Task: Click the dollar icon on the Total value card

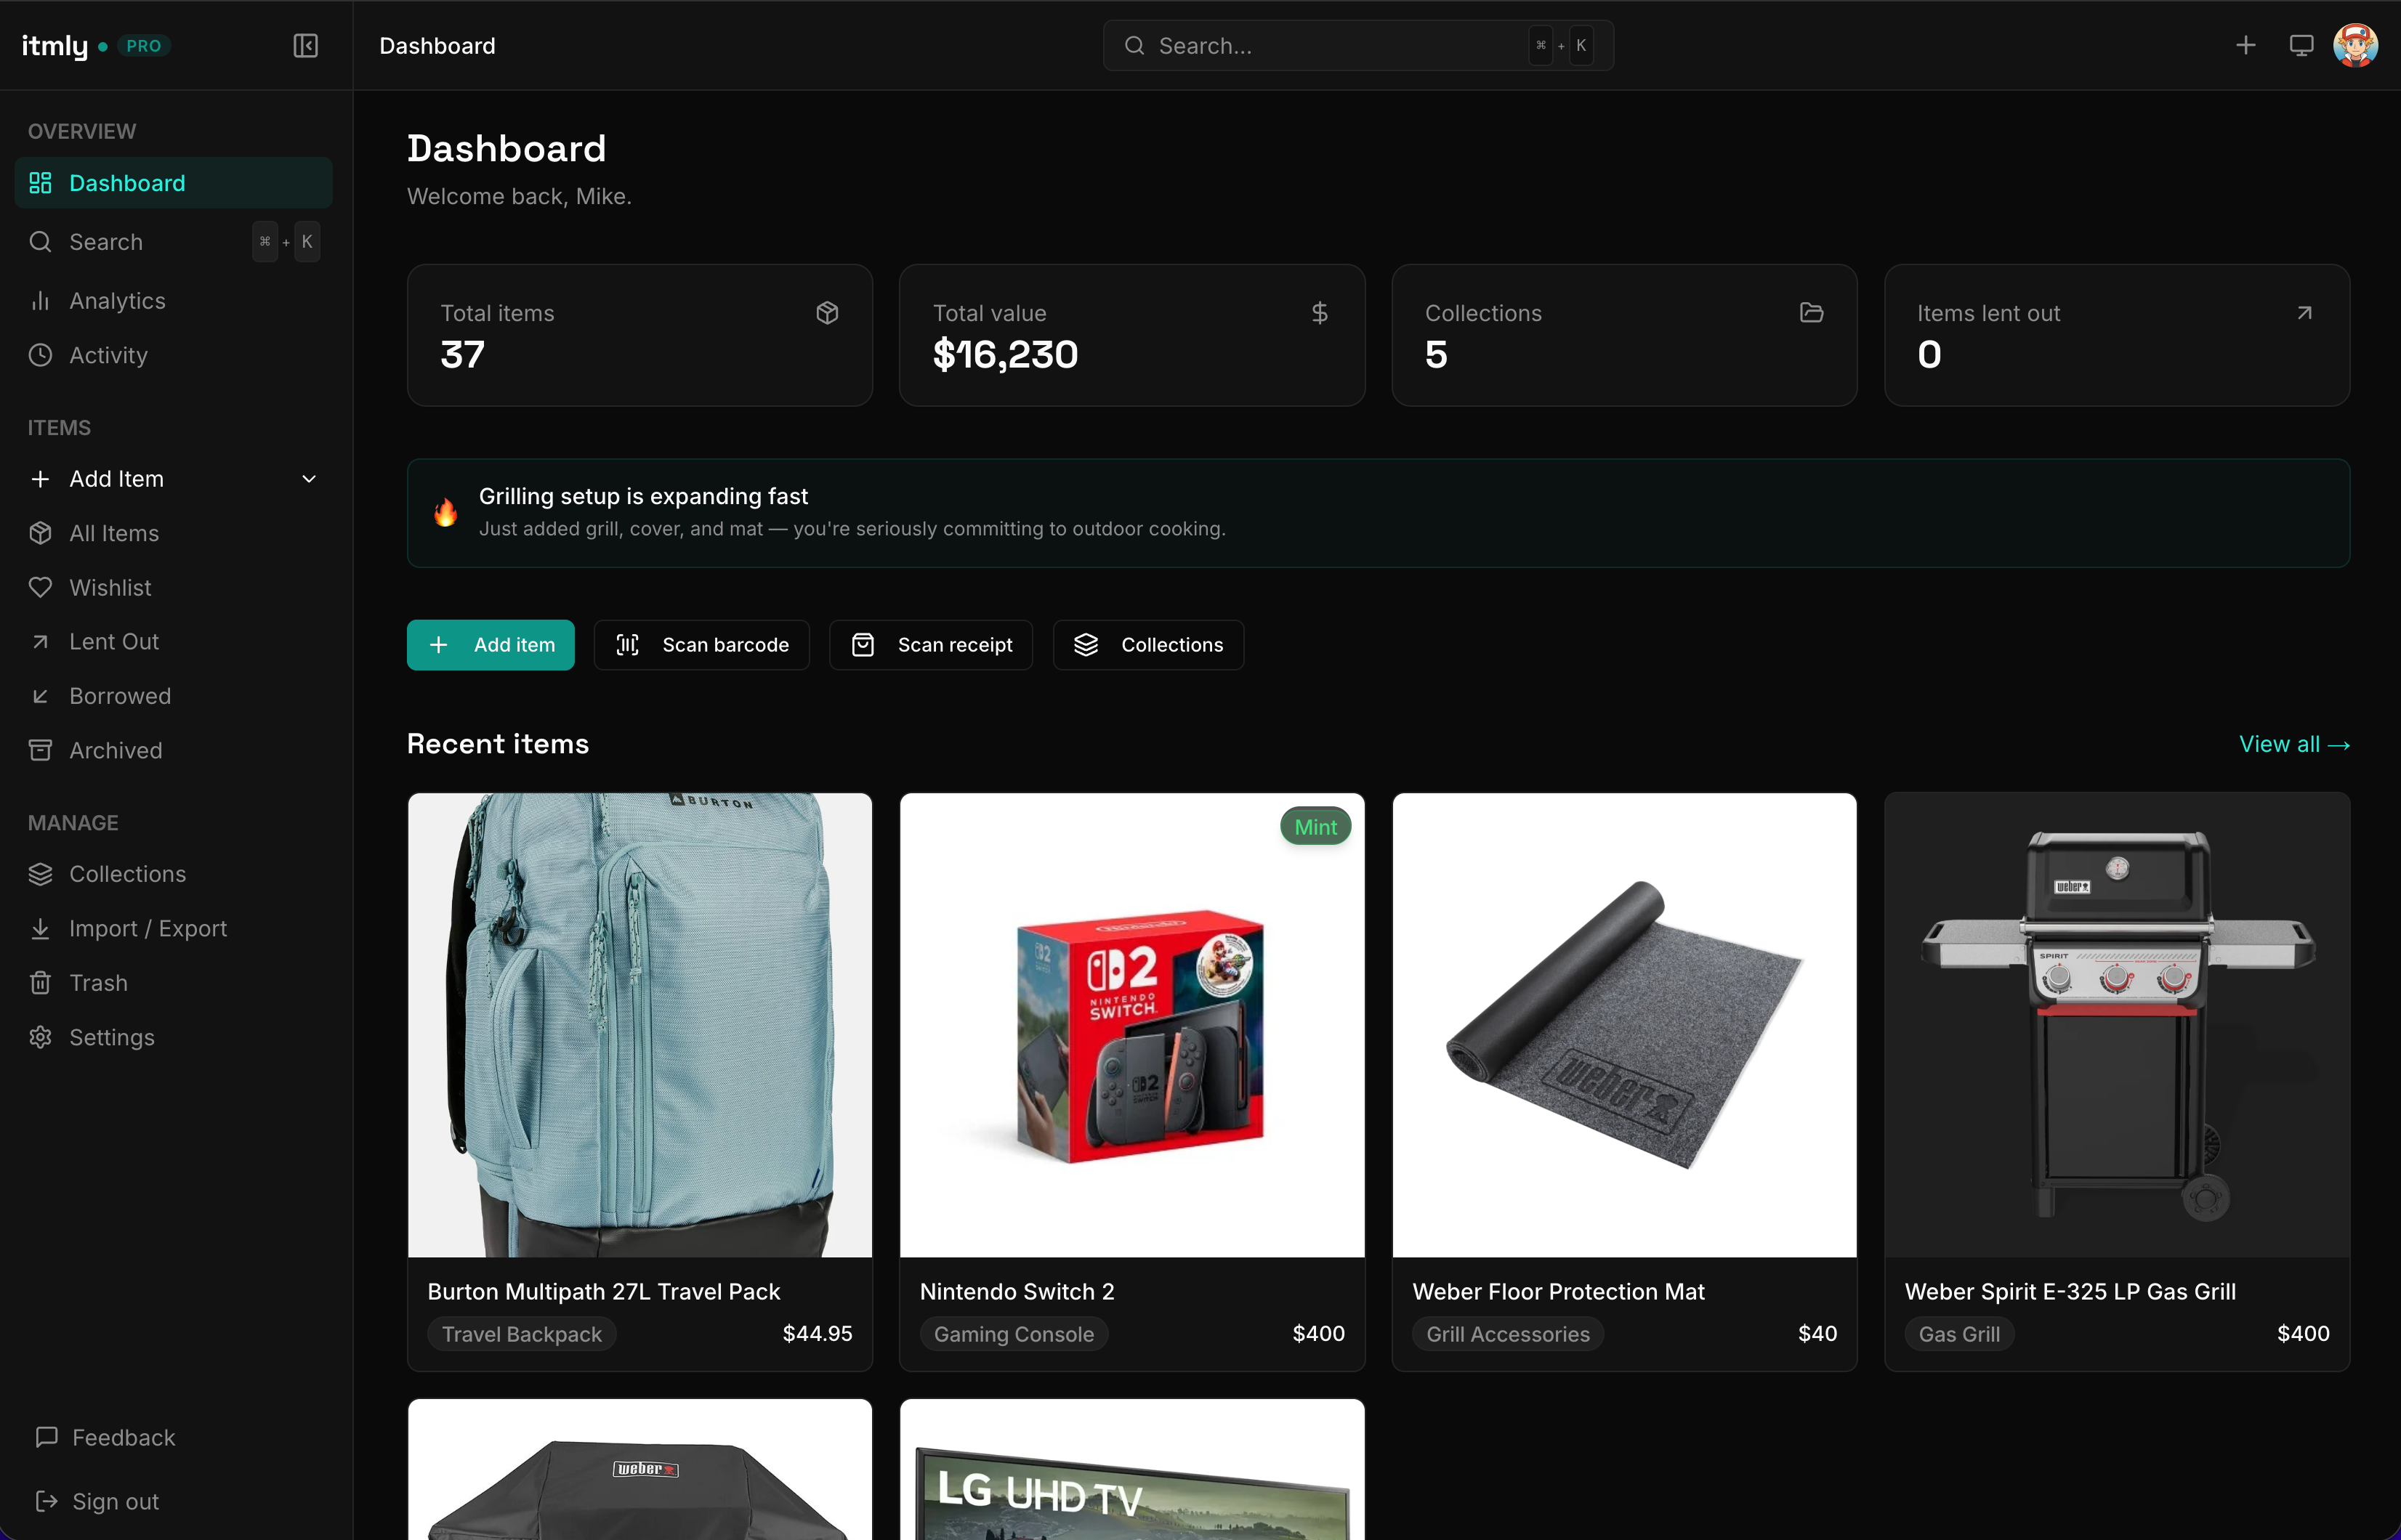Action: pos(1320,313)
